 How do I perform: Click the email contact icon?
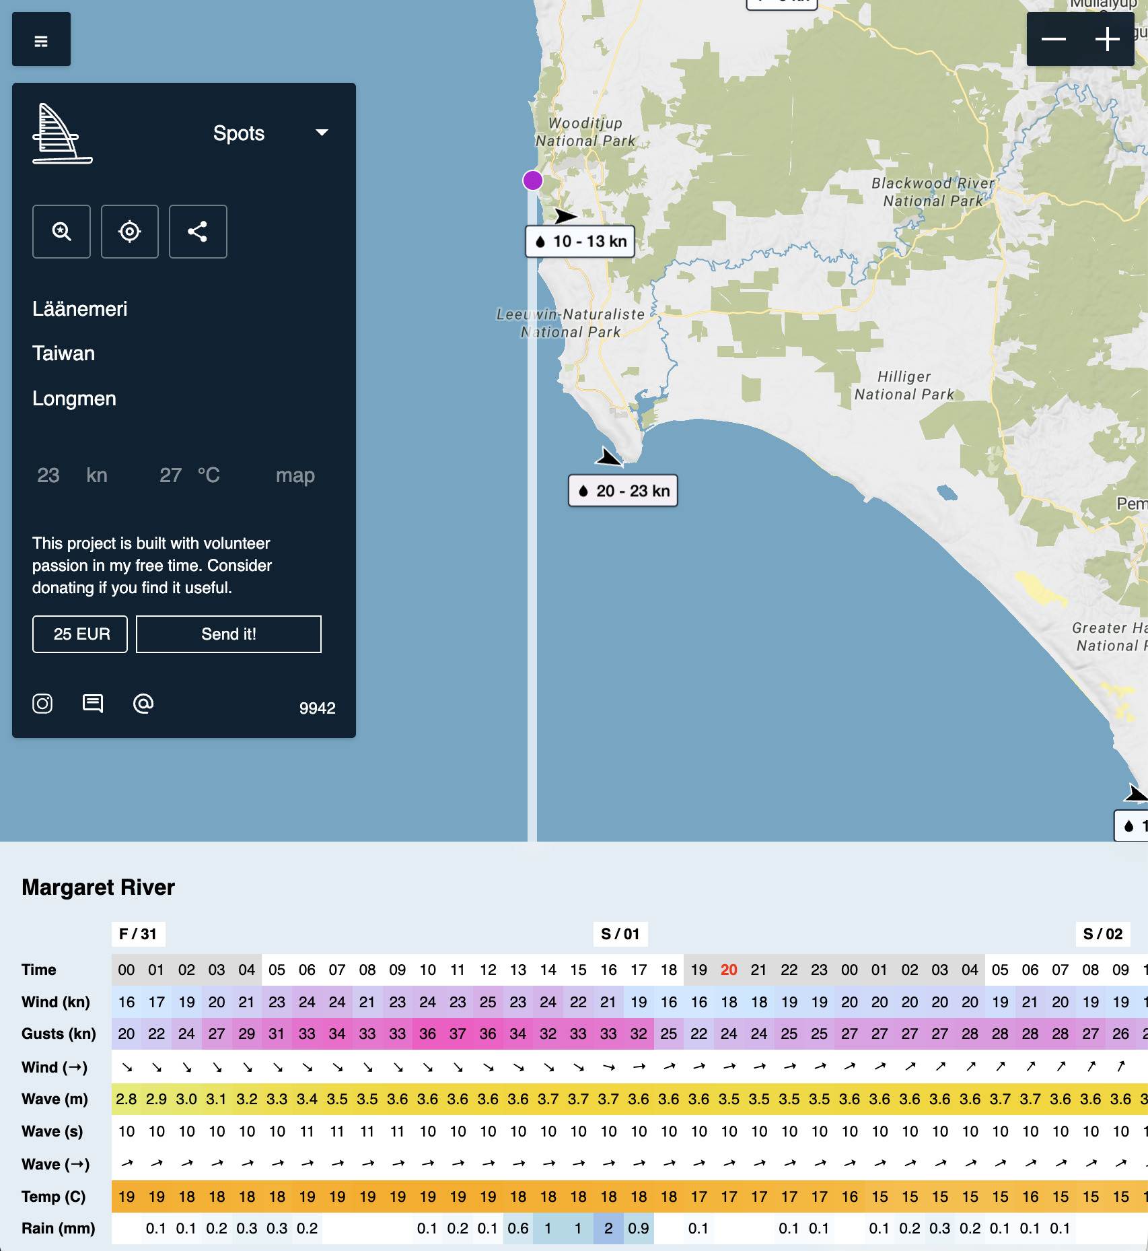click(x=143, y=704)
